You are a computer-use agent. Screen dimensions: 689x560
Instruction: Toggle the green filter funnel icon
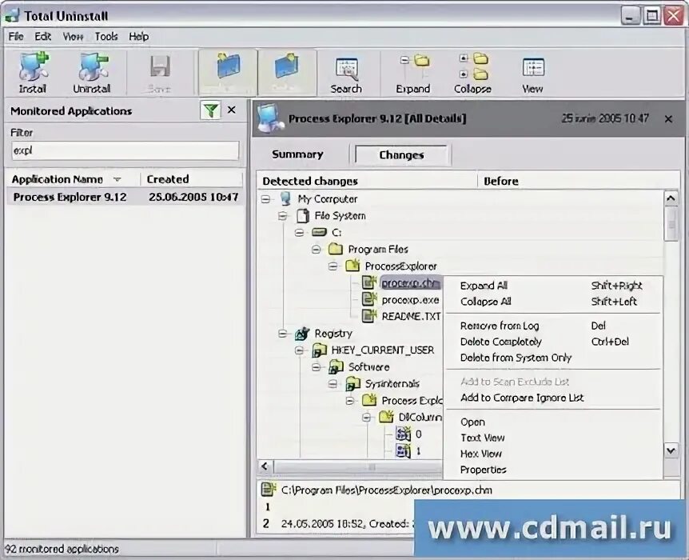coord(210,110)
